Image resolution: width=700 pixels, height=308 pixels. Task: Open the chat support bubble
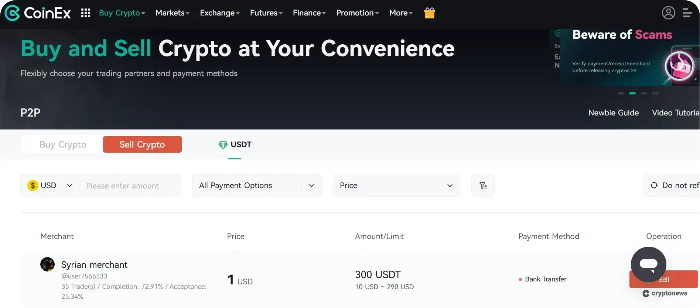(x=648, y=264)
